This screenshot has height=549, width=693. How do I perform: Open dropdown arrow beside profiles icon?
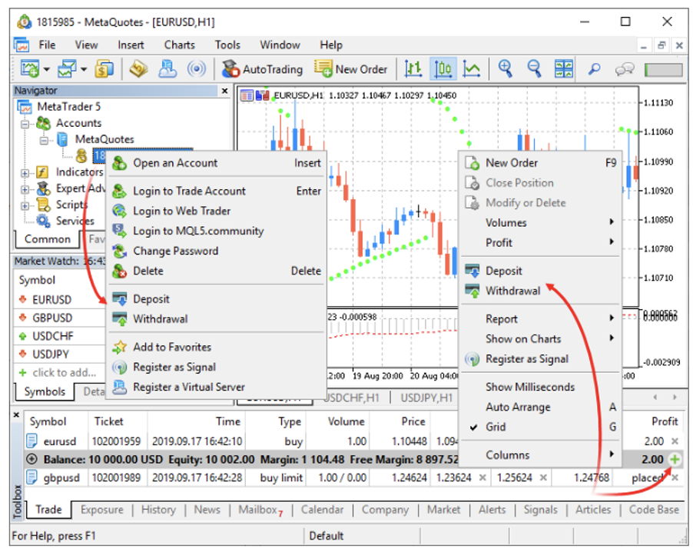[x=84, y=69]
